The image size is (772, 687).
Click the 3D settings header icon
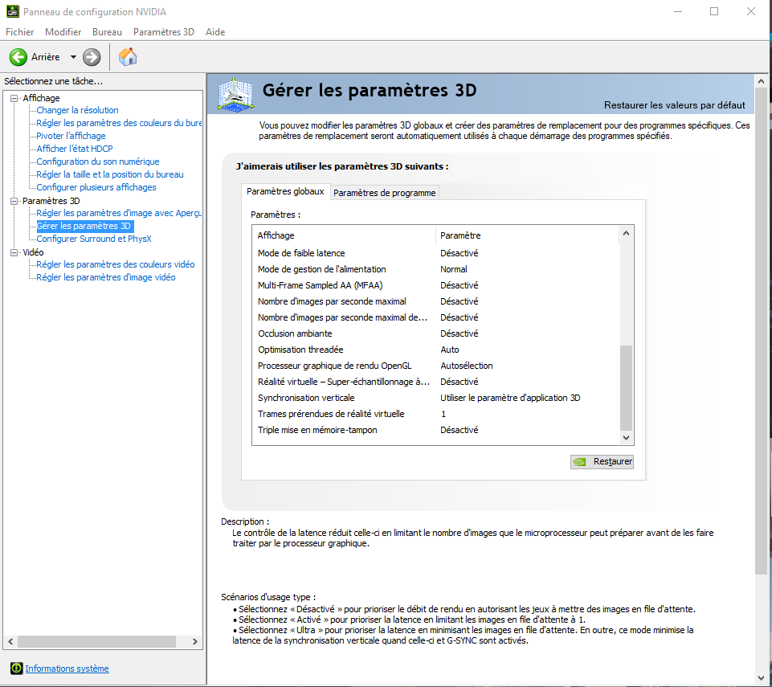pyautogui.click(x=236, y=94)
